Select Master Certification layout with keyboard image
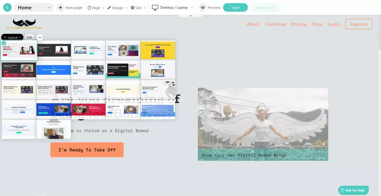 tap(158, 90)
